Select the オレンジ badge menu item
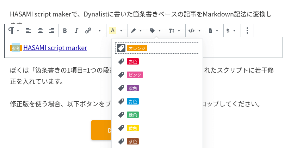The image size is (291, 148). (x=157, y=48)
